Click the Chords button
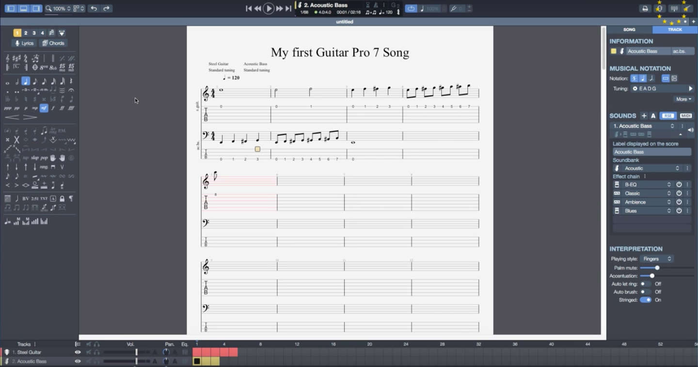This screenshot has width=698, height=367. point(53,43)
